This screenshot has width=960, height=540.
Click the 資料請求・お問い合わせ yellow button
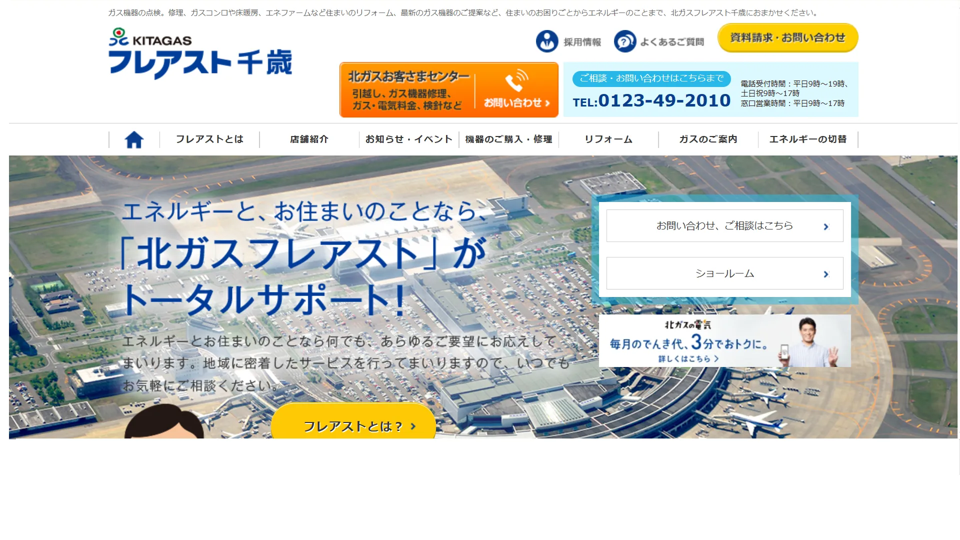[788, 38]
